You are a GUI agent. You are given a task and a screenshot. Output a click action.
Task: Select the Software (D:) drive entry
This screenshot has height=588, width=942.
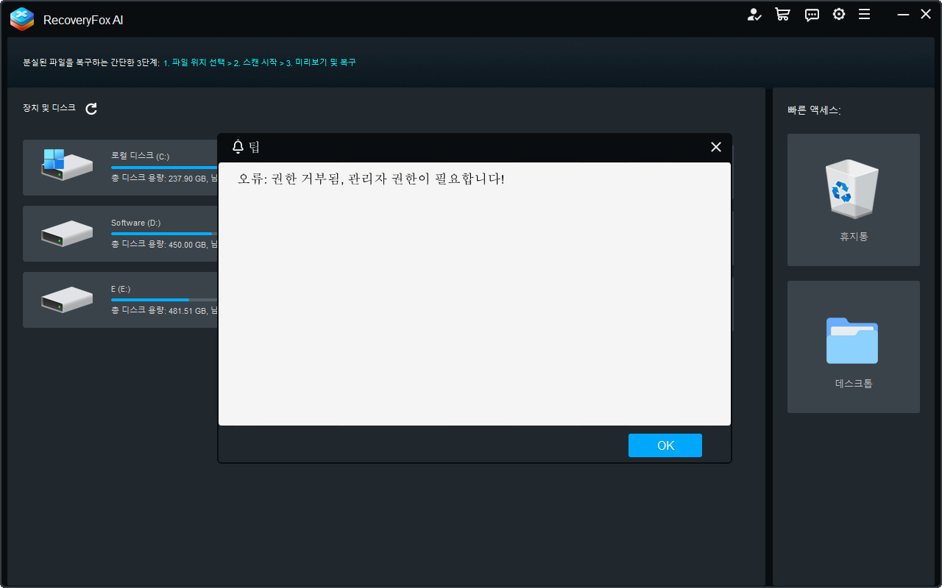(118, 233)
